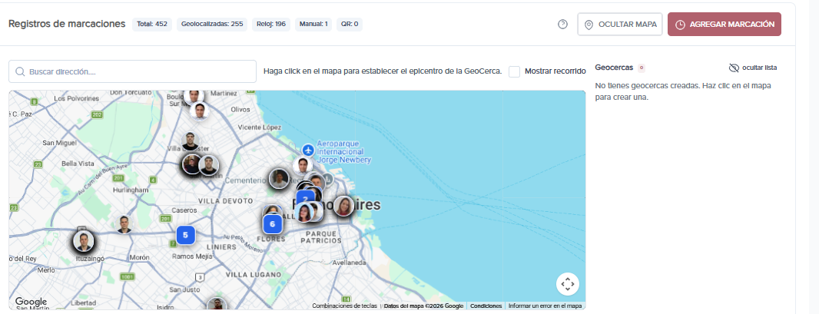Click the Geocercas count indicator badge
The height and width of the screenshot is (314, 819).
[642, 68]
